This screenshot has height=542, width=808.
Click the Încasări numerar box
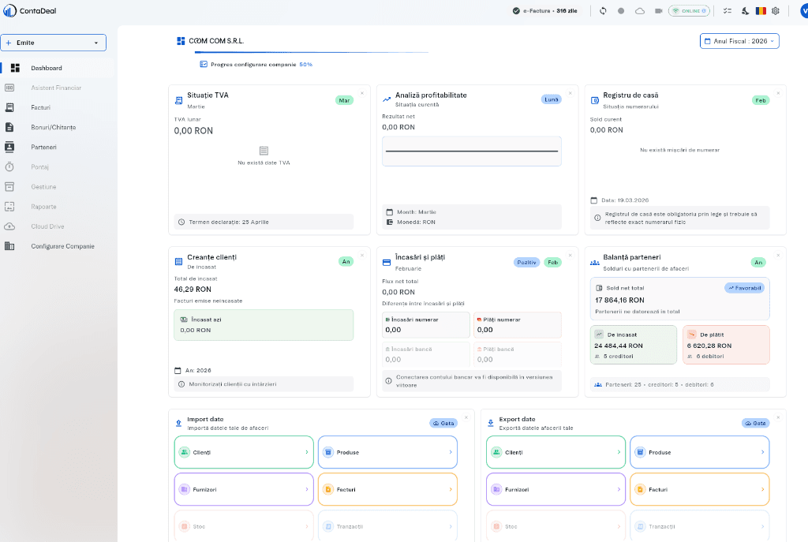(425, 325)
